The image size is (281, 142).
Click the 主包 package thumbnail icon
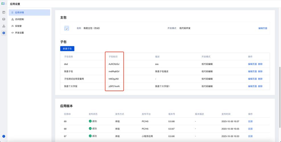(67, 28)
